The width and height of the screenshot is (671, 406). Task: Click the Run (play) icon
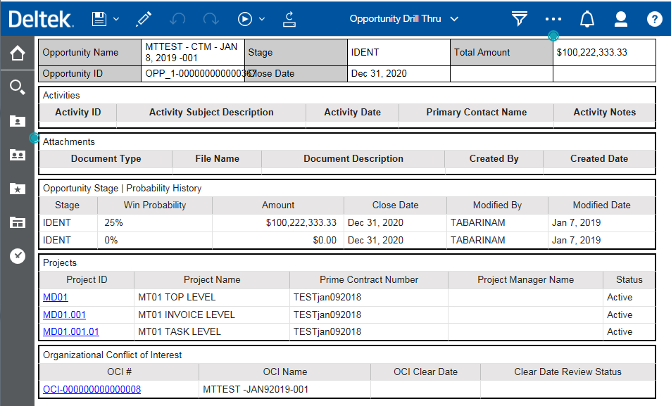pos(245,19)
